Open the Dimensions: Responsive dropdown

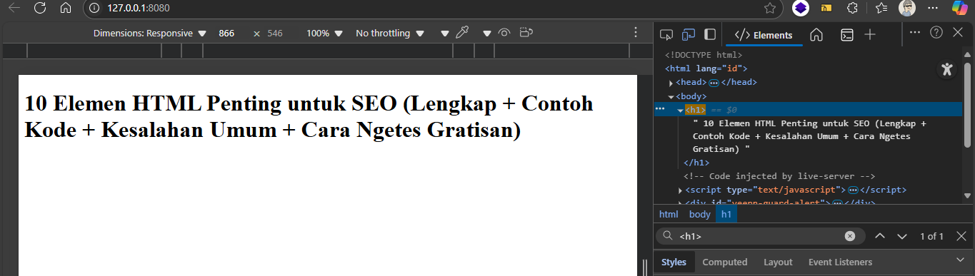coord(149,34)
